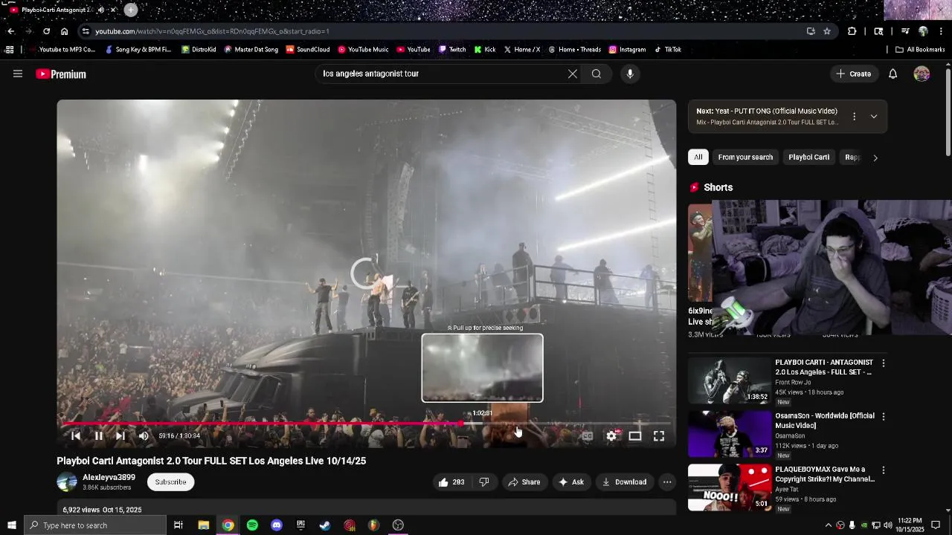Start voice search with microphone
This screenshot has height=535, width=952.
(630, 74)
